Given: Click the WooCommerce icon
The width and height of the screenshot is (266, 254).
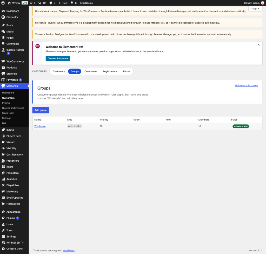Looking at the screenshot, I should pos(3,61).
